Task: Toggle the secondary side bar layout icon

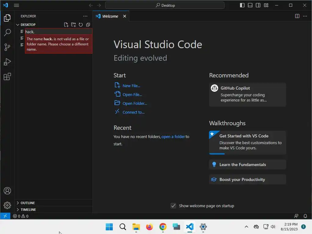Action: click(258, 5)
